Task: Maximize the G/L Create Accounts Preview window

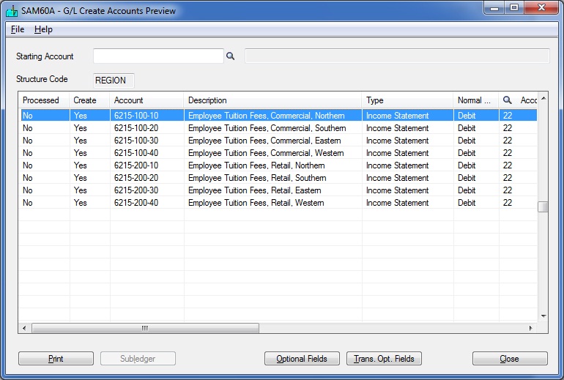Action: pos(514,8)
